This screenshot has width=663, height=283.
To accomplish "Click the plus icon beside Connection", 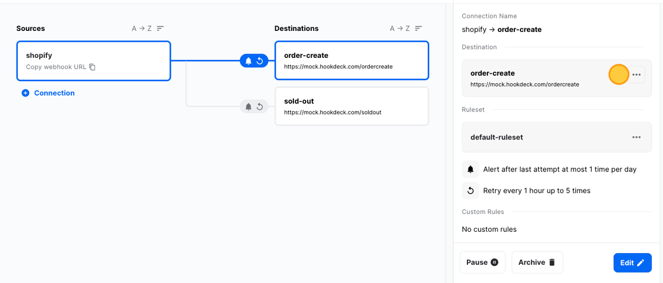I will 25,93.
